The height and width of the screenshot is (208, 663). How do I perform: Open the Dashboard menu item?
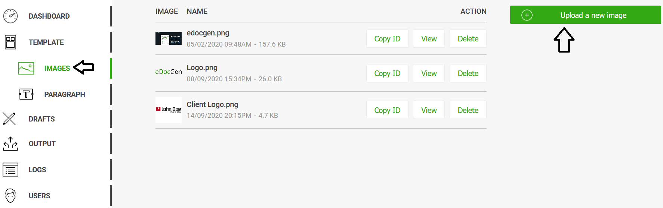49,16
